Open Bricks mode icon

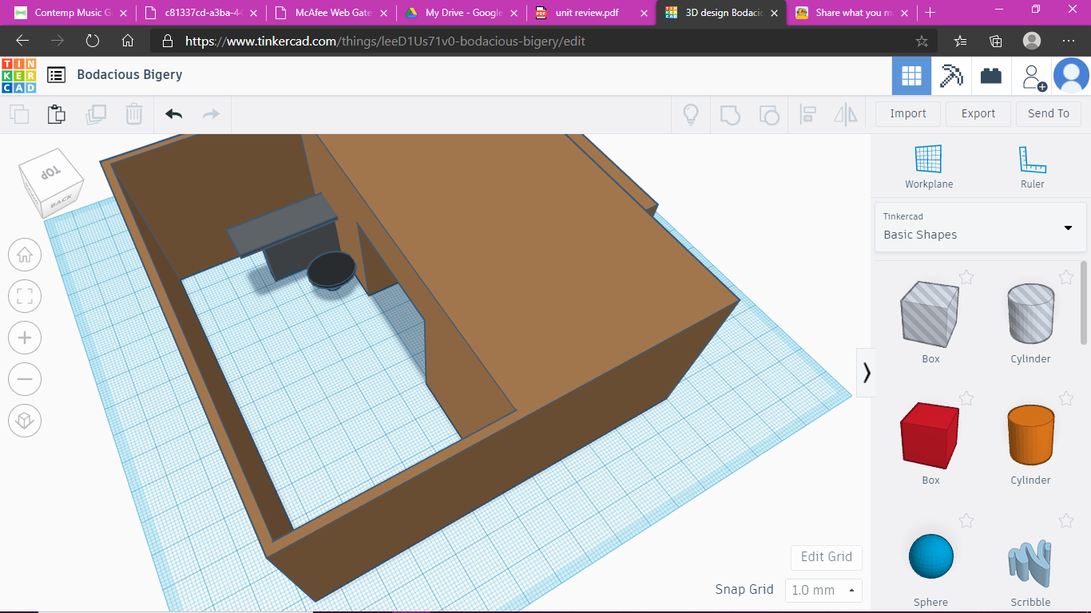pos(991,76)
